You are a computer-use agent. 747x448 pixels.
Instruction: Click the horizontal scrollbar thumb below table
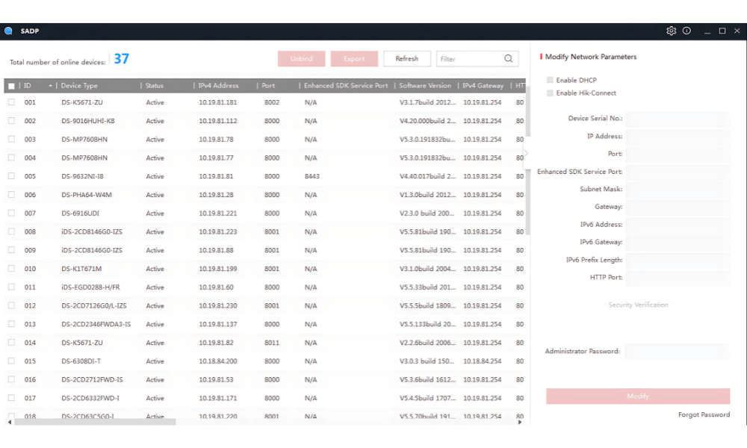pos(95,422)
